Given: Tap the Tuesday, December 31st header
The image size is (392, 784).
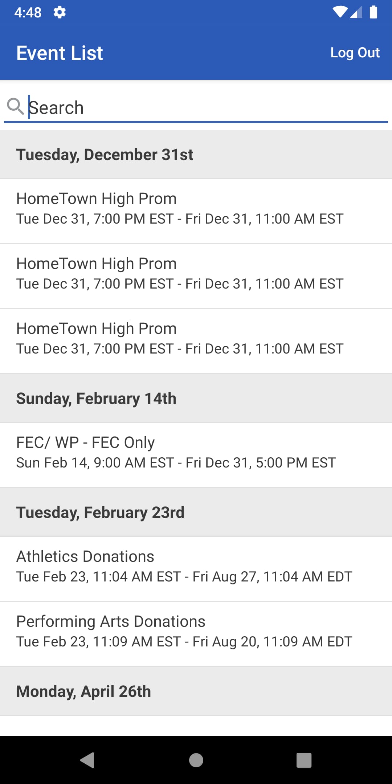Looking at the screenshot, I should [196, 155].
